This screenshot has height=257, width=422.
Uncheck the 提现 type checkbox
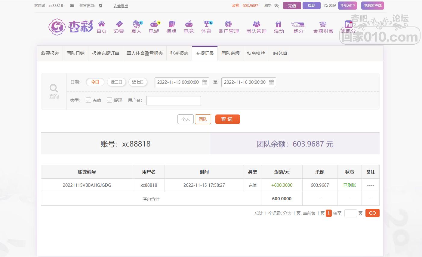(109, 100)
